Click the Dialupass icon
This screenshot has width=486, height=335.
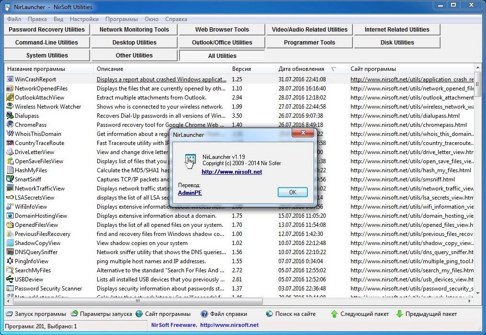(x=10, y=116)
